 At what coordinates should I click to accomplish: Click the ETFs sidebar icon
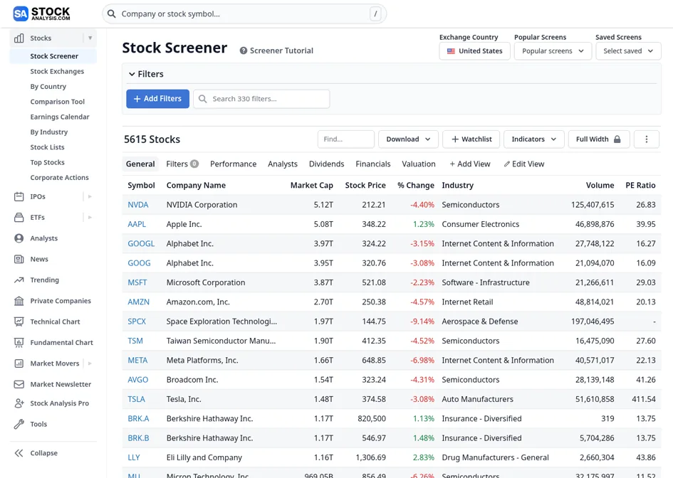[x=19, y=218]
